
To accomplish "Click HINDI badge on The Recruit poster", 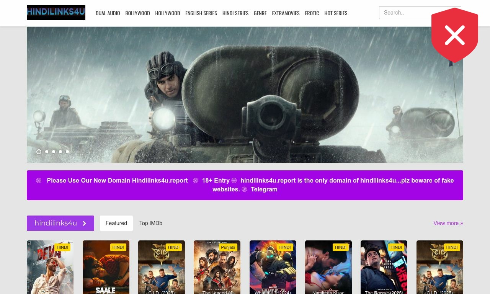I will point(396,247).
